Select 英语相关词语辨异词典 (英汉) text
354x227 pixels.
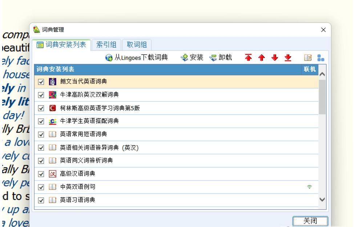click(x=99, y=147)
